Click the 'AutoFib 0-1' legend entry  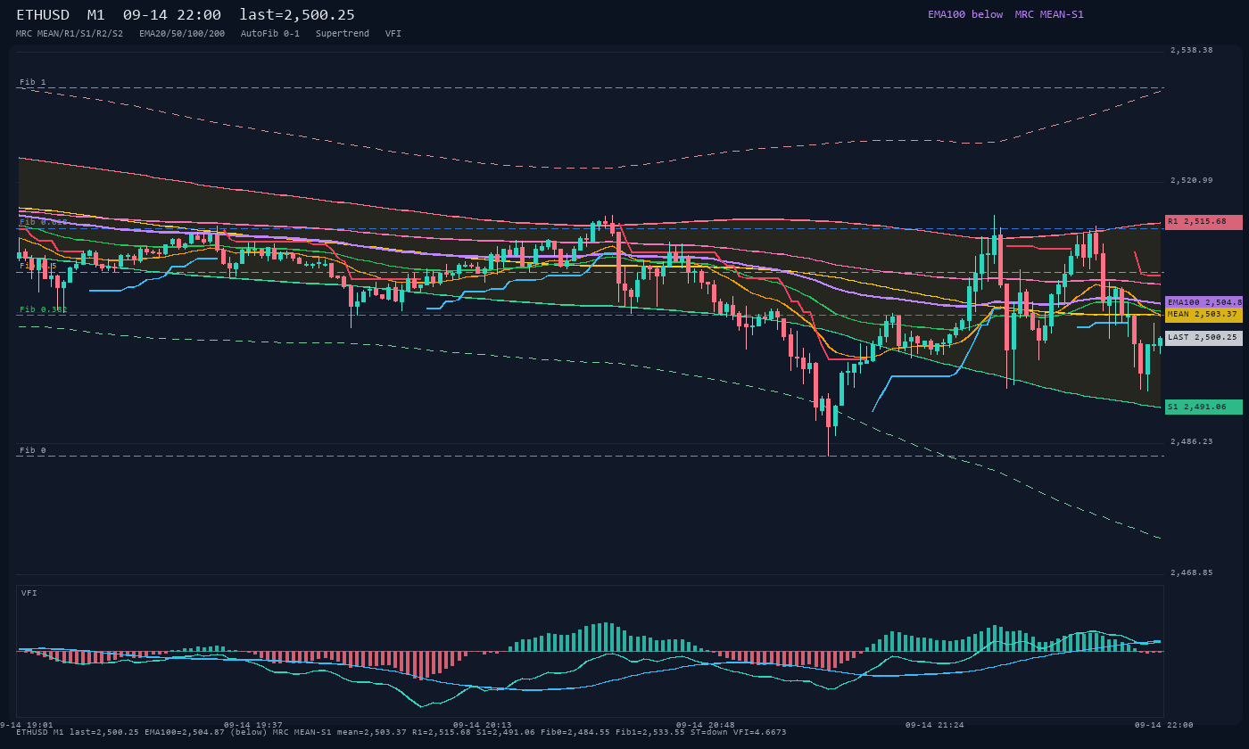coord(270,33)
